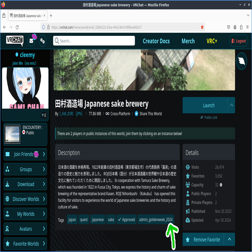
Task: Click the Public Link chain icon
Action: (202, 117)
